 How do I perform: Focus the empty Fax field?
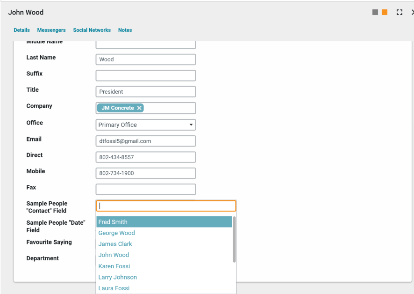point(145,189)
